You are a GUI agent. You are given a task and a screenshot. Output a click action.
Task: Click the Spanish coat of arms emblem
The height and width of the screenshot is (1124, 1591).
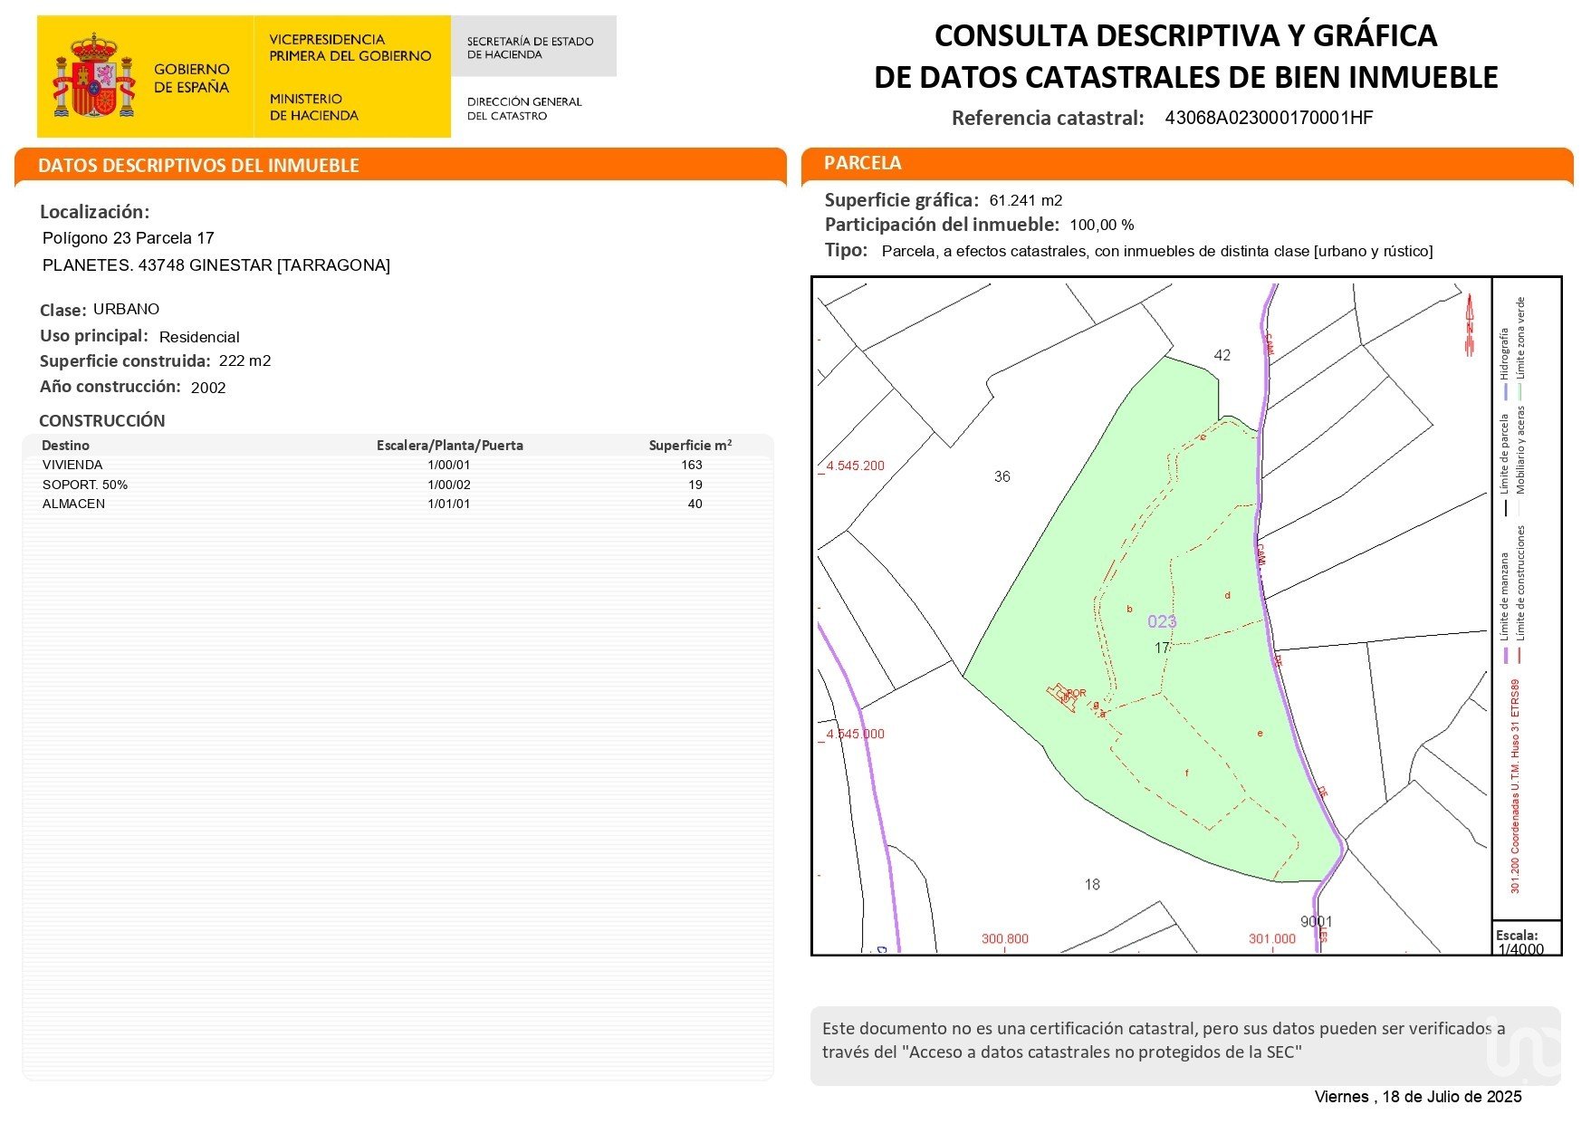[94, 77]
